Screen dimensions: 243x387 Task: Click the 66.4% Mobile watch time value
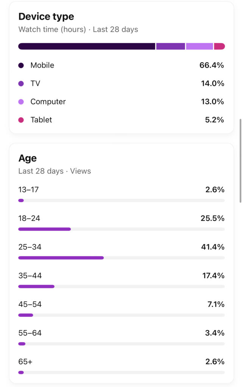tap(212, 65)
